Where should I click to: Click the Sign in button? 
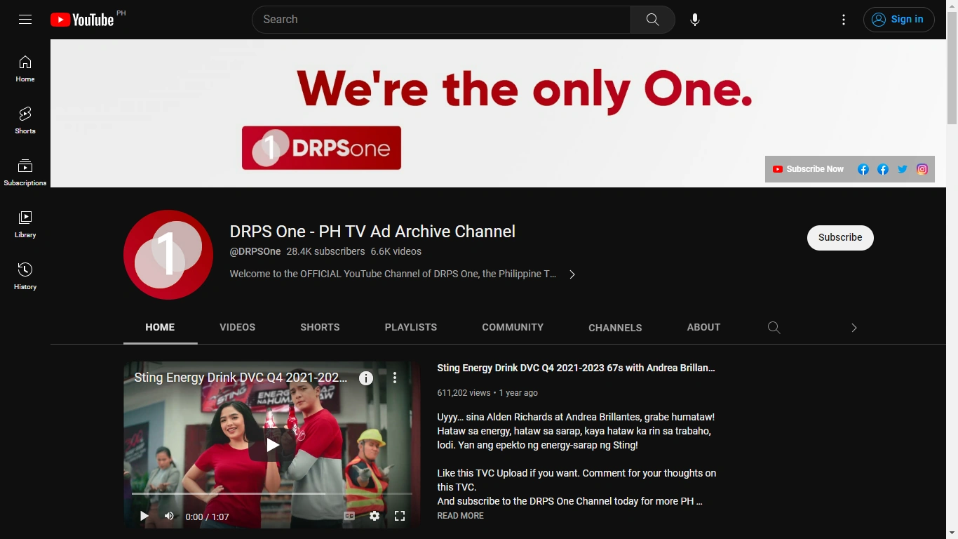pos(899,20)
